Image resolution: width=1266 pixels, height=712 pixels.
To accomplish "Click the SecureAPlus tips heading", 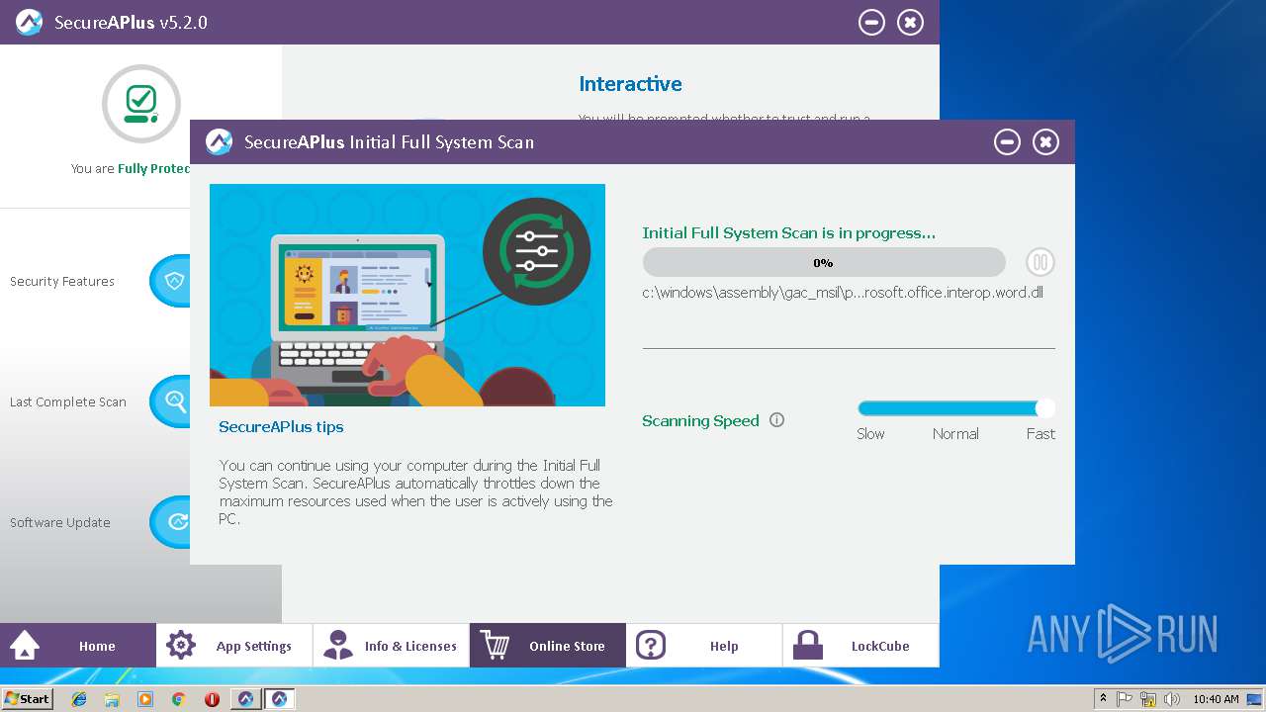I will [x=281, y=427].
